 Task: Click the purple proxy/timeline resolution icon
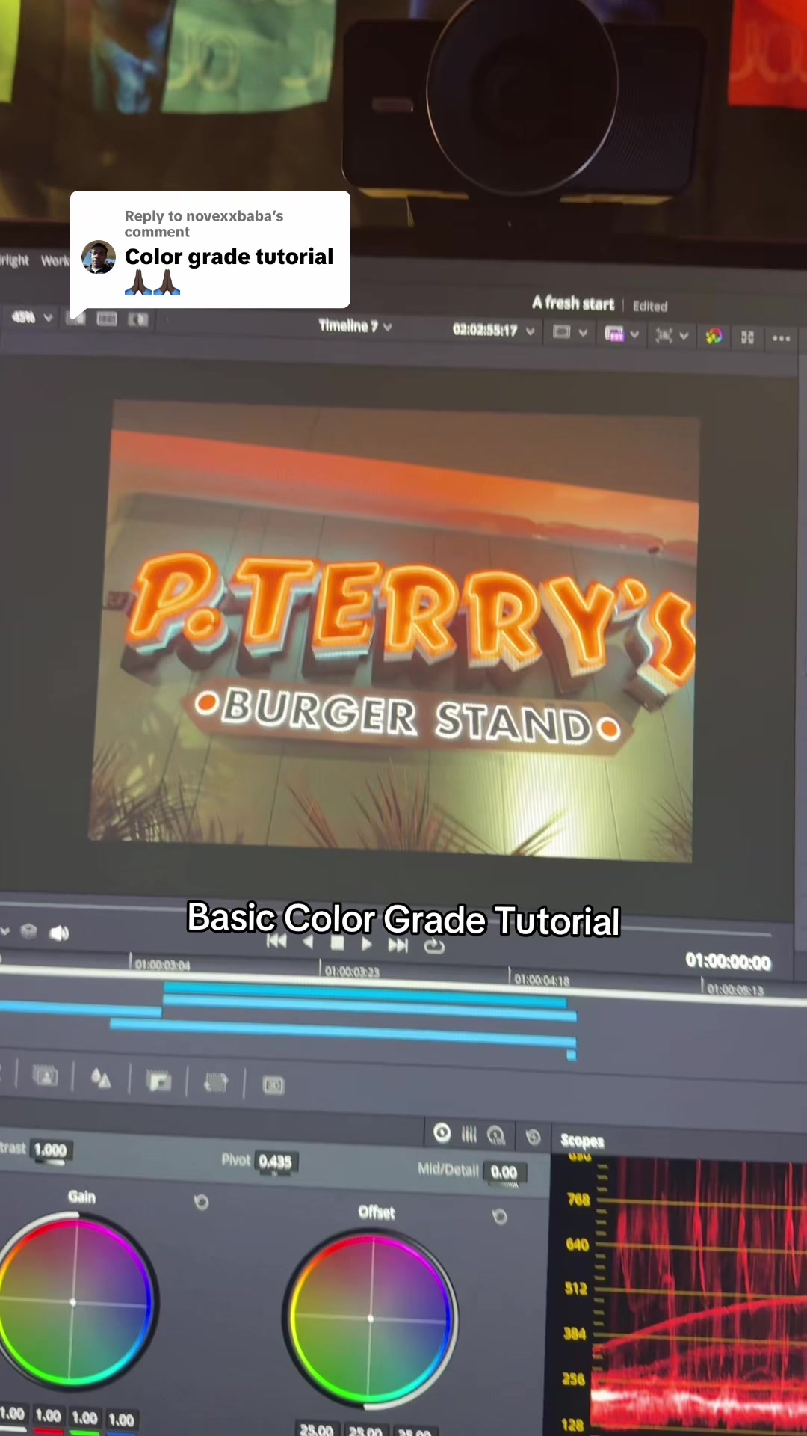613,334
